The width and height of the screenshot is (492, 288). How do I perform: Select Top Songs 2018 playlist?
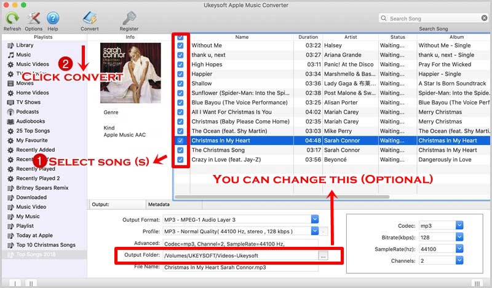click(x=36, y=254)
